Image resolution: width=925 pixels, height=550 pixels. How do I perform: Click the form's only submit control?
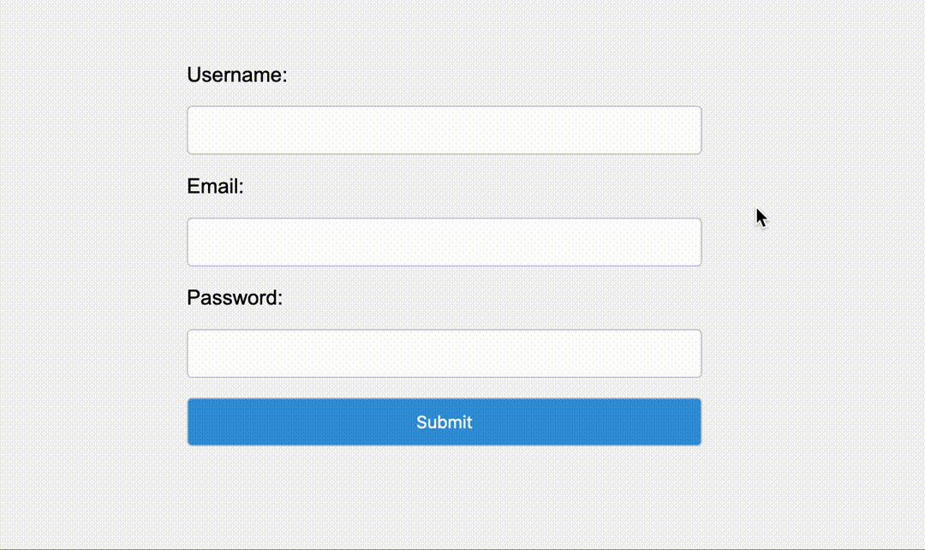tap(444, 421)
